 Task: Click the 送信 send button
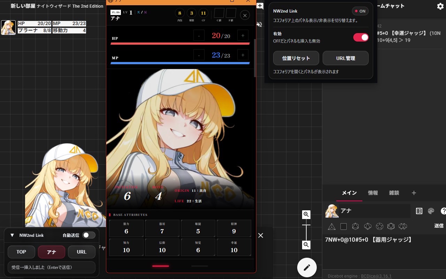439,226
